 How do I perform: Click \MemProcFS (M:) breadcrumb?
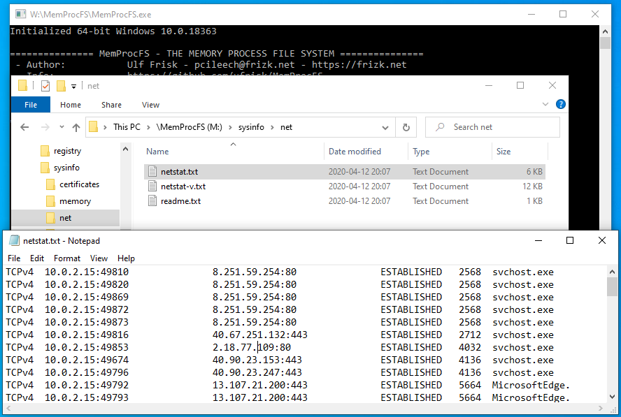189,127
